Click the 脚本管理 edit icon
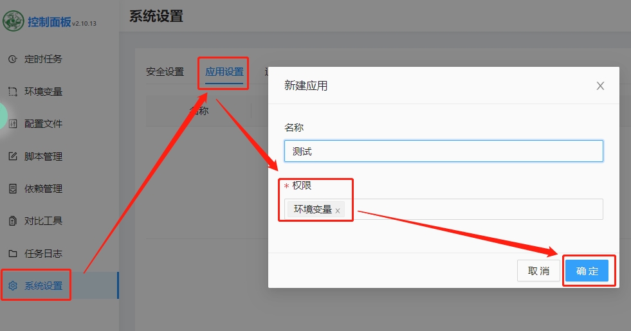This screenshot has width=631, height=331. tap(12, 156)
